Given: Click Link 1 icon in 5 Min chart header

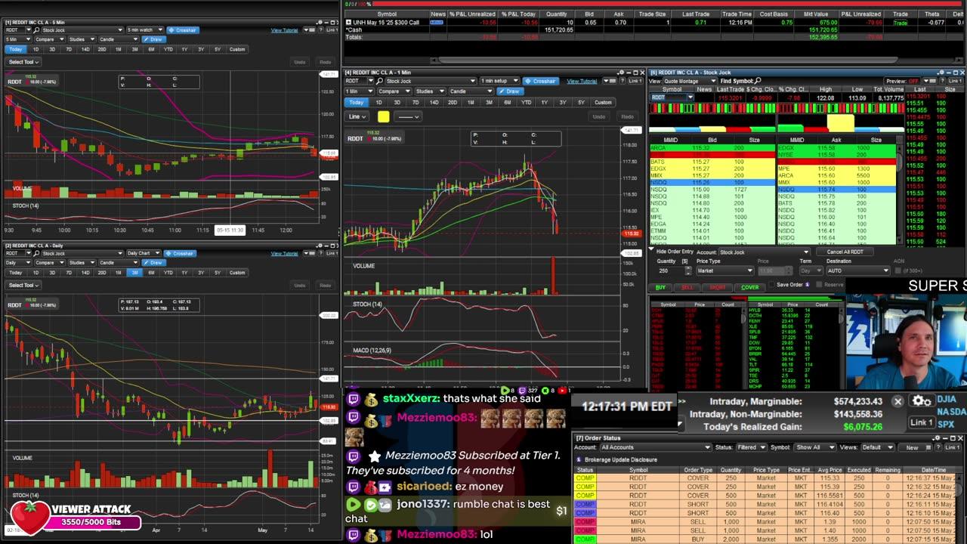Looking at the screenshot, I should pos(332,30).
